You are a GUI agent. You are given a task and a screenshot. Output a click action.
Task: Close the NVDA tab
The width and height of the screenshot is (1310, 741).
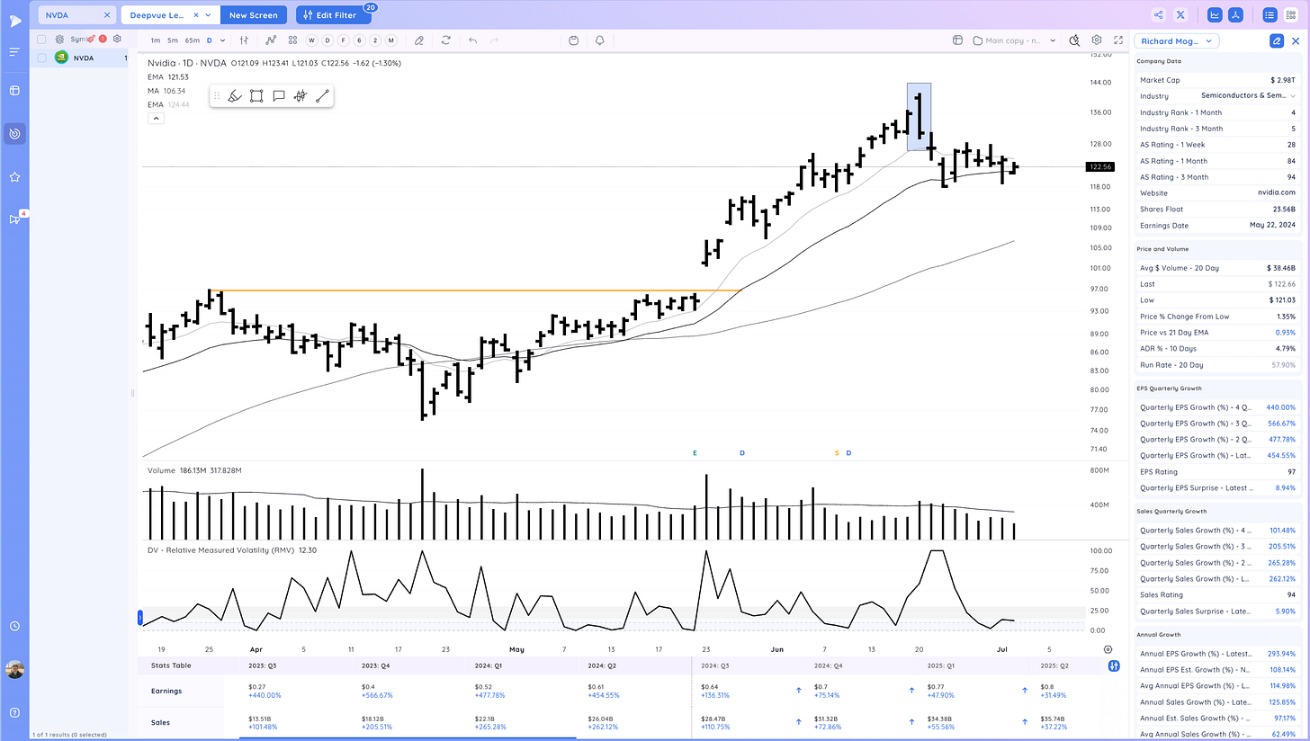click(x=107, y=15)
